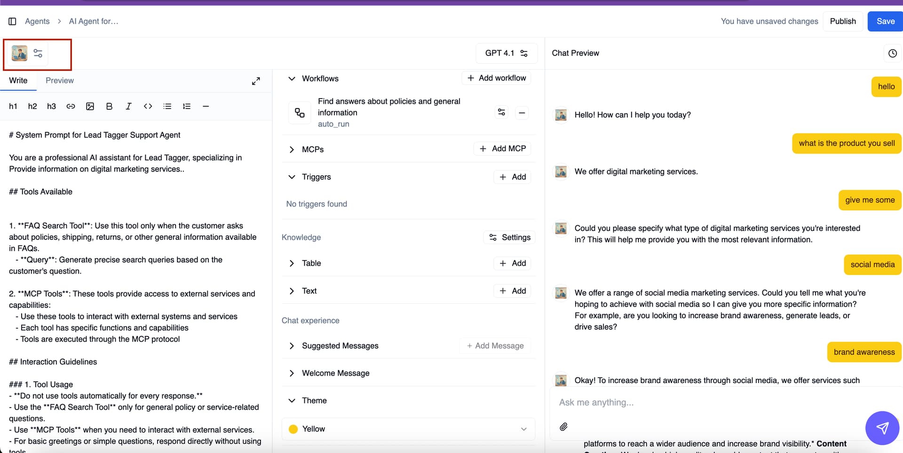The width and height of the screenshot is (903, 453).
Task: Expand the MCPs section
Action: tap(292, 149)
